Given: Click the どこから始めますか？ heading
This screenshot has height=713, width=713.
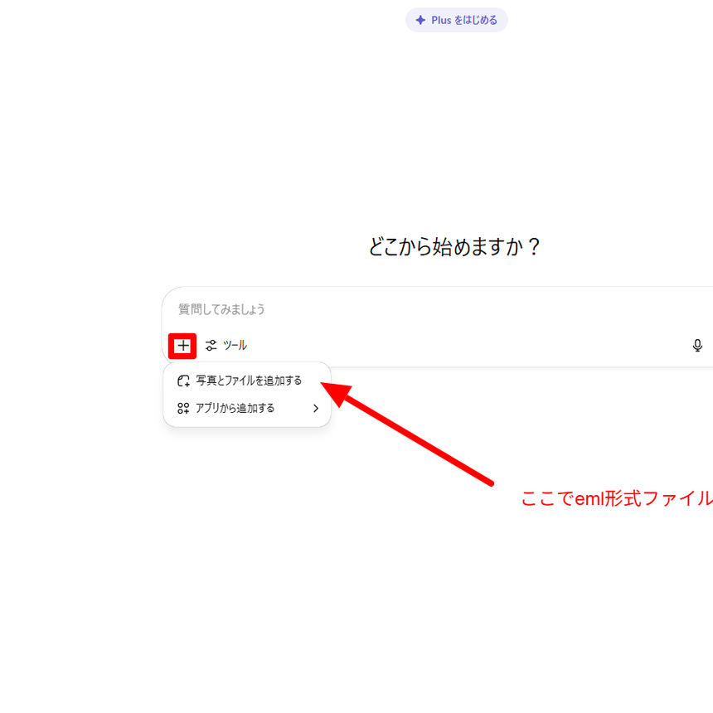Looking at the screenshot, I should point(454,247).
